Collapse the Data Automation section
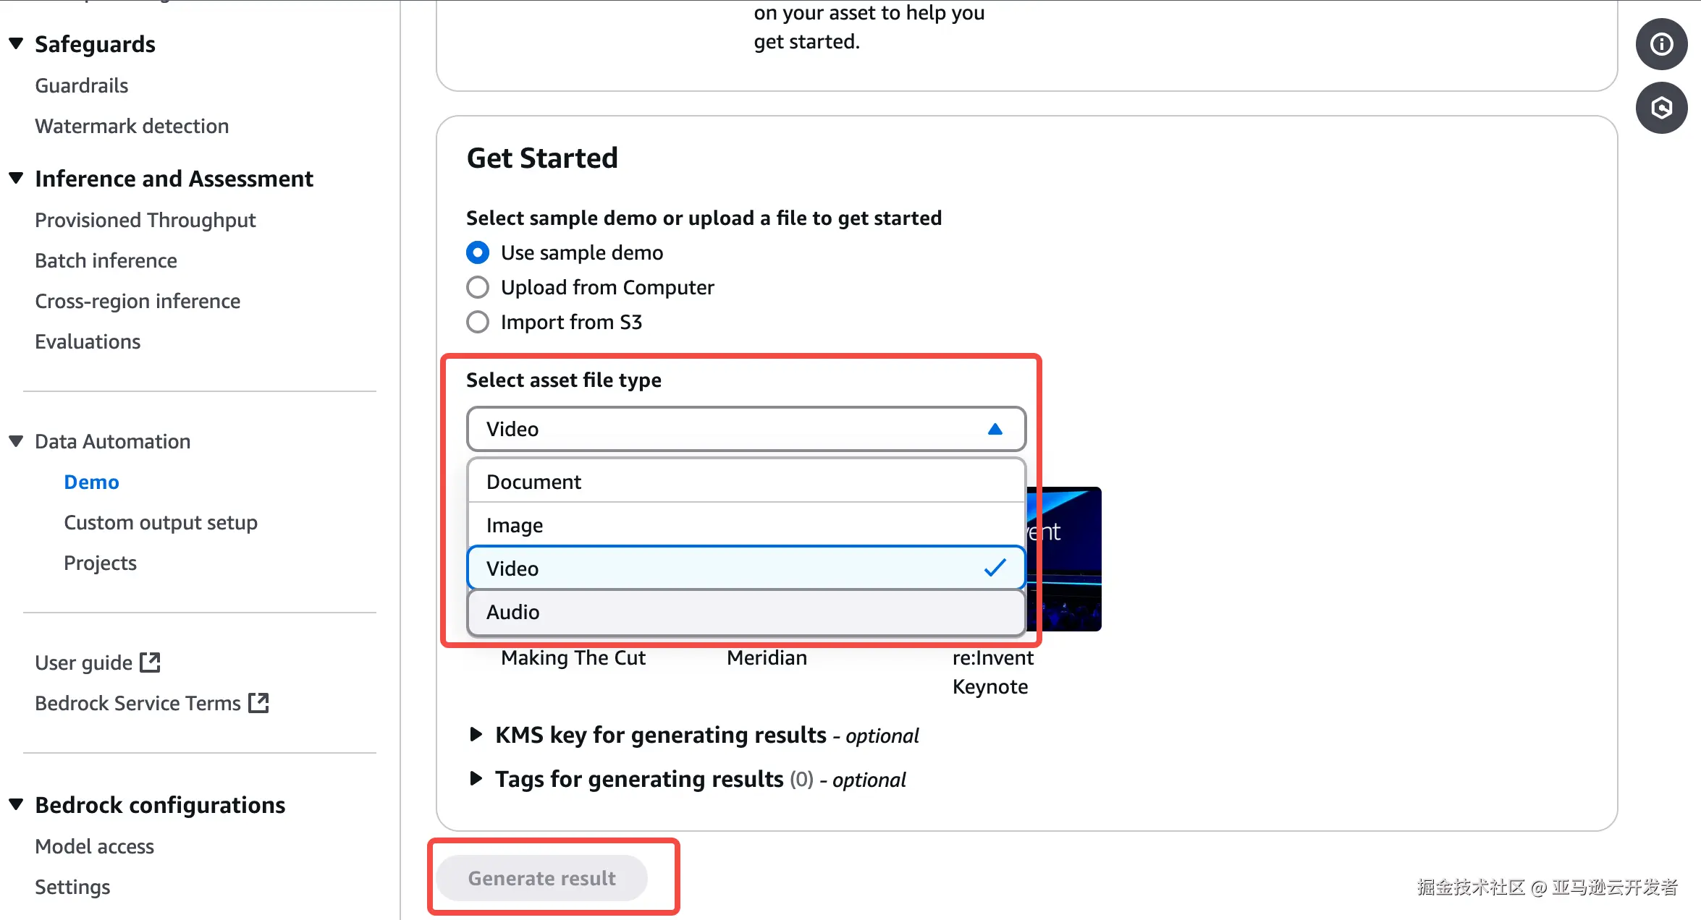 [x=16, y=441]
